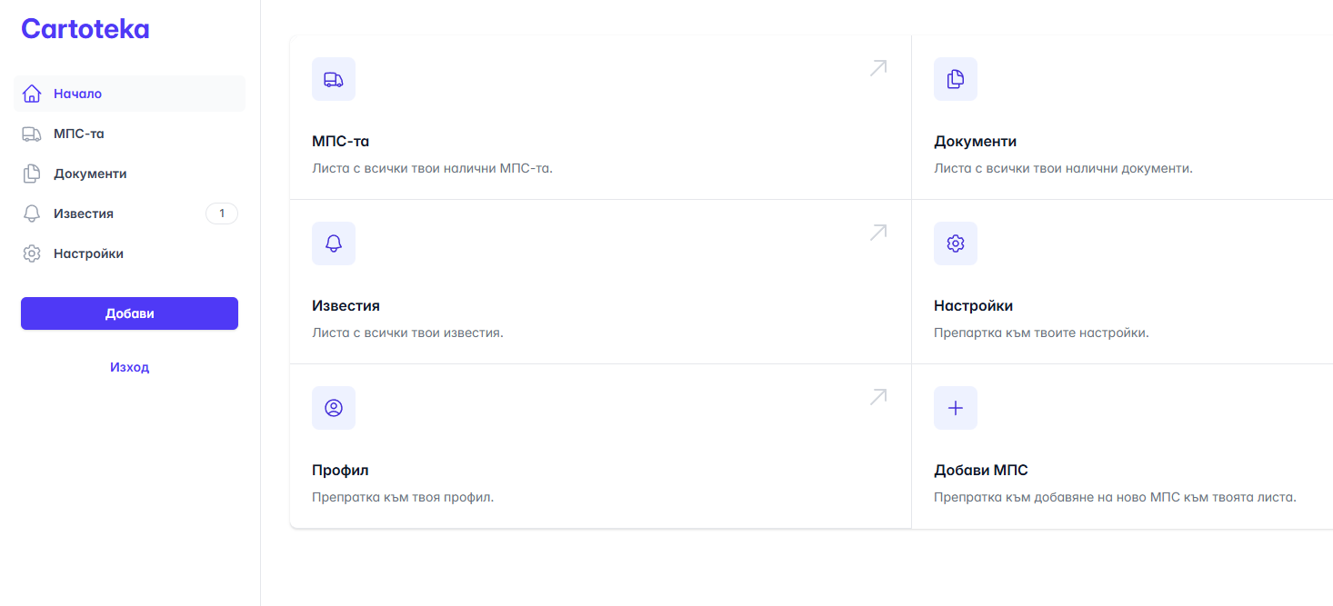Click the Изход logout link
Image resolution: width=1333 pixels, height=606 pixels.
pyautogui.click(x=129, y=367)
